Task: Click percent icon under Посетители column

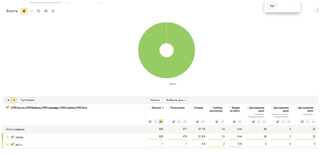Action: (179, 122)
